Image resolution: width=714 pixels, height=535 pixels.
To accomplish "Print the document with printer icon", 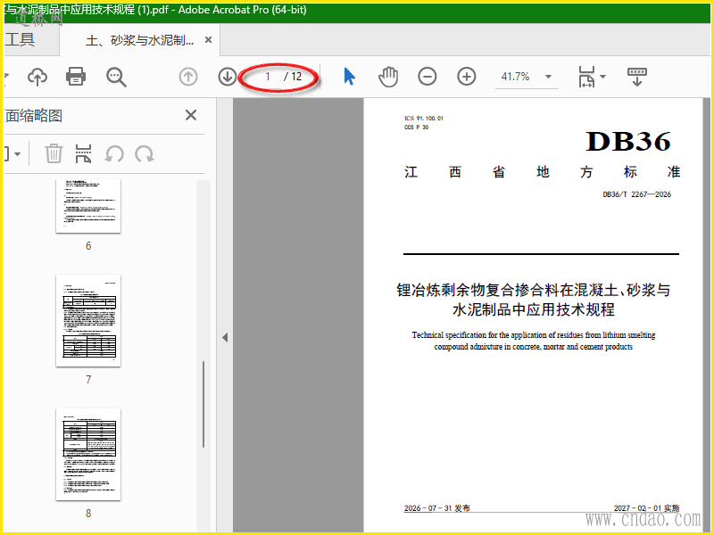I will coord(76,77).
